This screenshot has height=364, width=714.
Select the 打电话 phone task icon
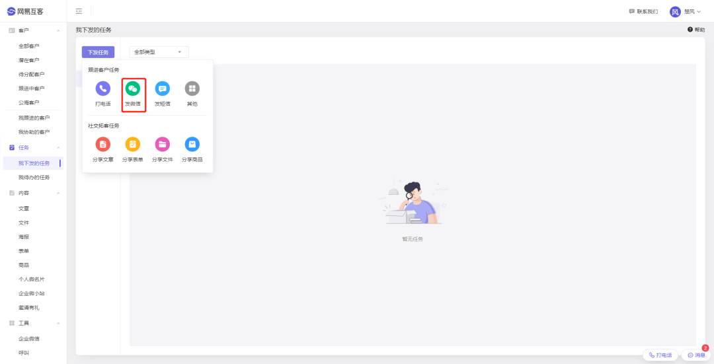click(103, 89)
